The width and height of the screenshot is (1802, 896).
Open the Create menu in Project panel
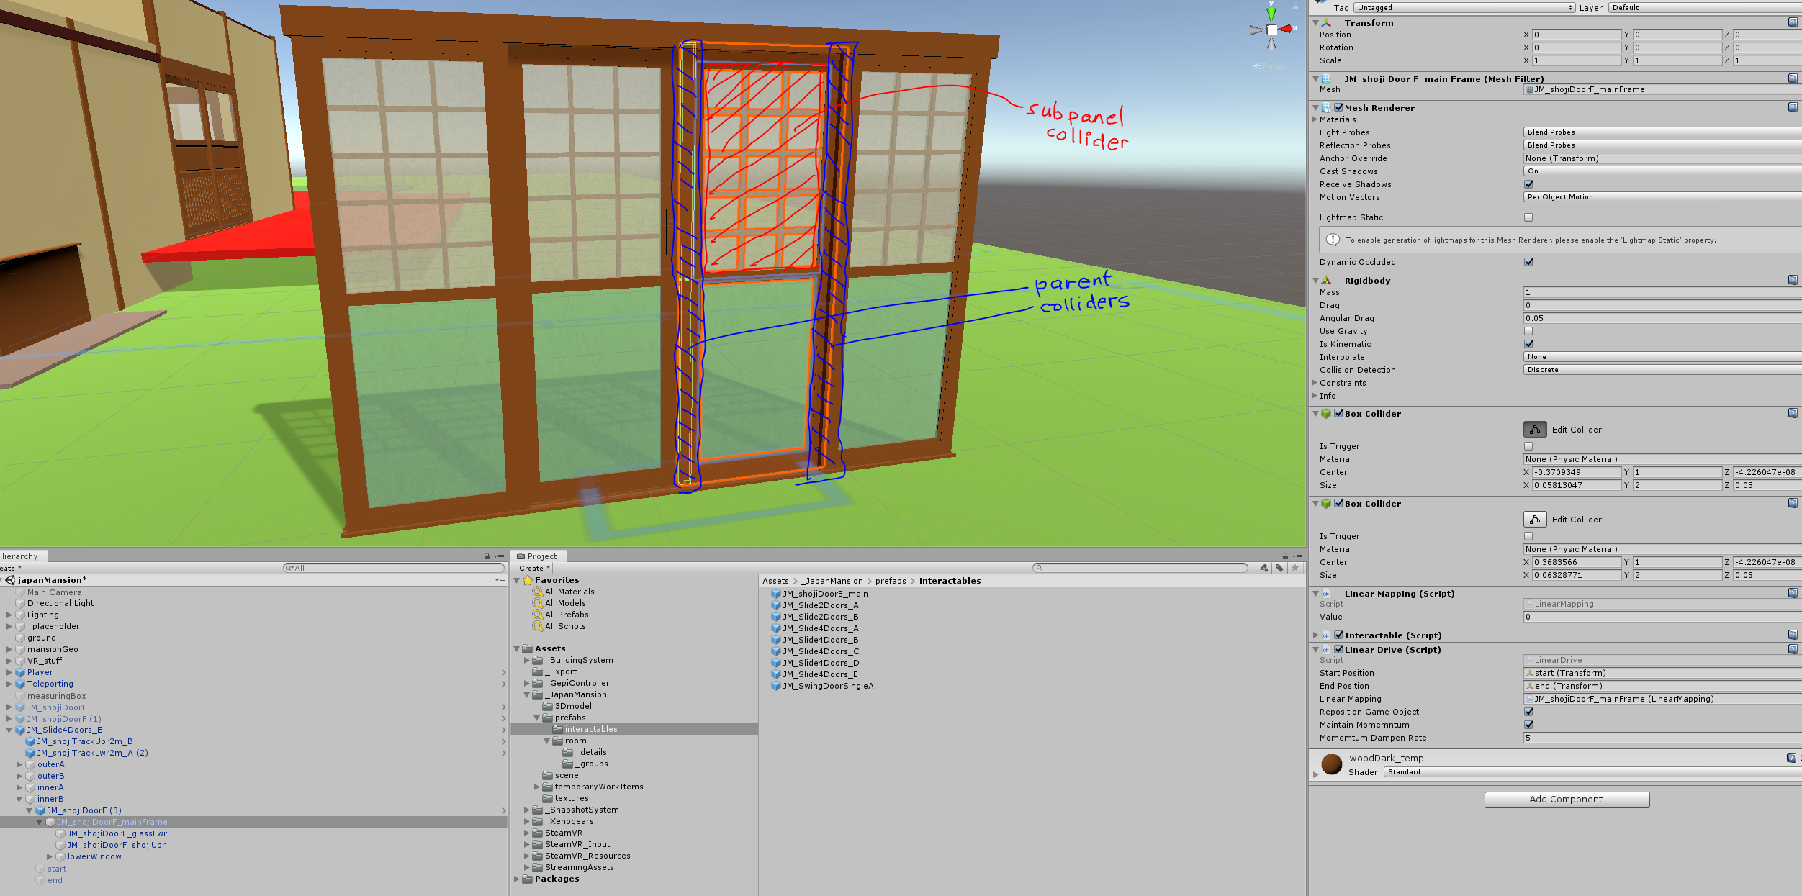click(534, 568)
